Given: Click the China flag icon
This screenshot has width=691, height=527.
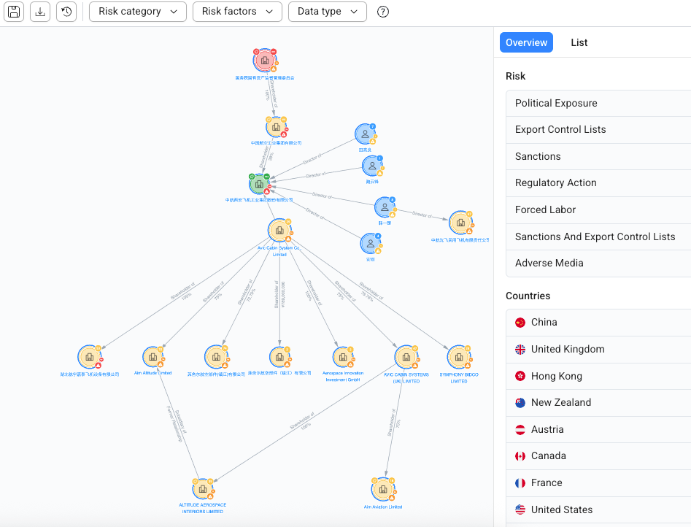Looking at the screenshot, I should tap(520, 323).
